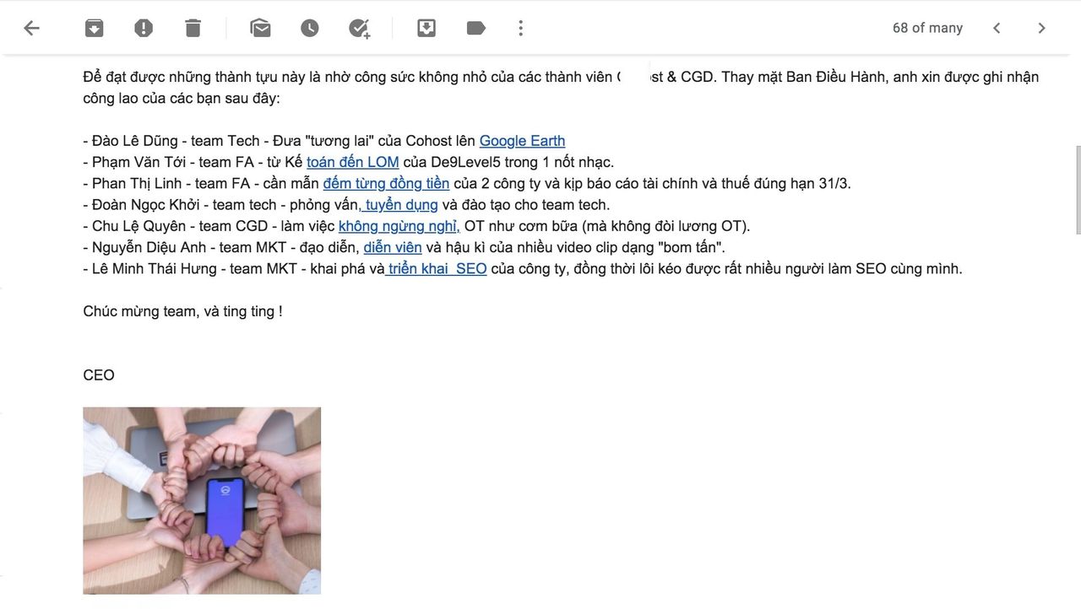Follow the 'đếm từng đồng tiền' link
Image resolution: width=1081 pixels, height=609 pixels.
point(386,183)
